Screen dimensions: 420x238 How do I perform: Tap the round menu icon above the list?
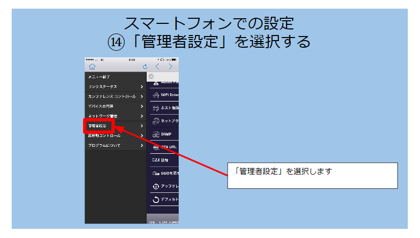(151, 76)
